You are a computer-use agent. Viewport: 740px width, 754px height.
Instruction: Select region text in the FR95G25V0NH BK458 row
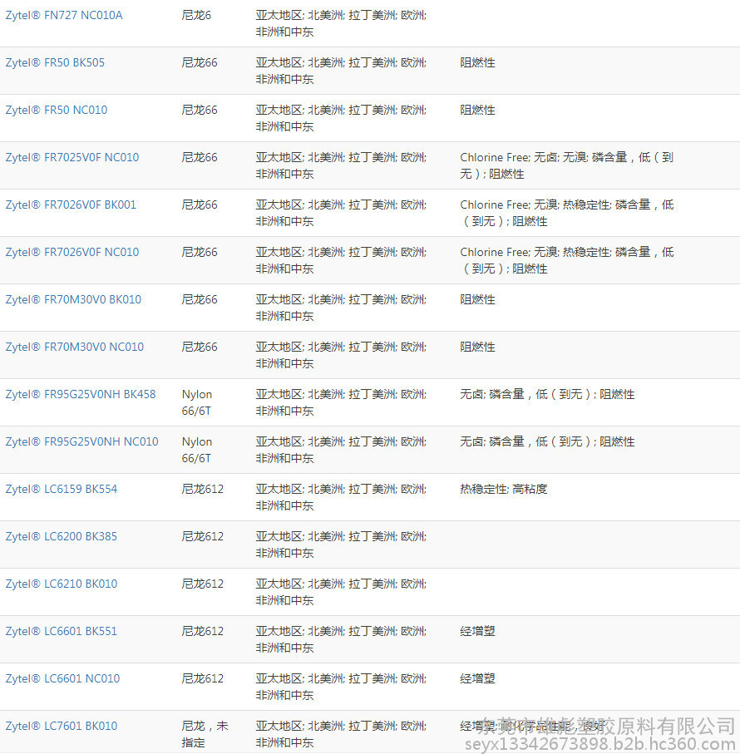pos(341,402)
